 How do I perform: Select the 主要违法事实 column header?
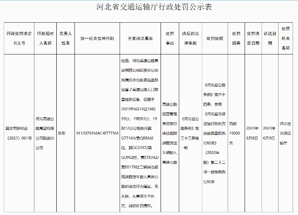140,38
